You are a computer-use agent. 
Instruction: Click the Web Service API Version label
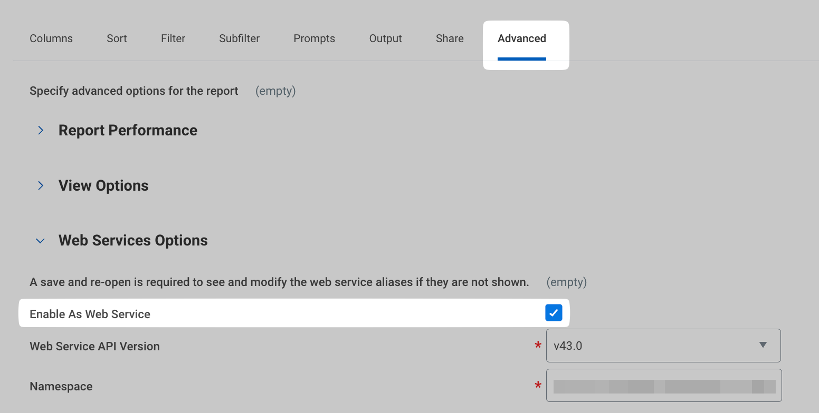coord(94,346)
